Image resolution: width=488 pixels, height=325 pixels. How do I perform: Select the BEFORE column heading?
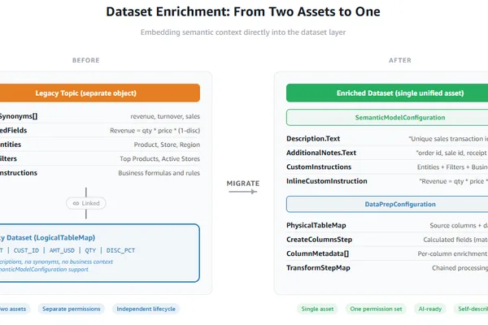pos(86,60)
